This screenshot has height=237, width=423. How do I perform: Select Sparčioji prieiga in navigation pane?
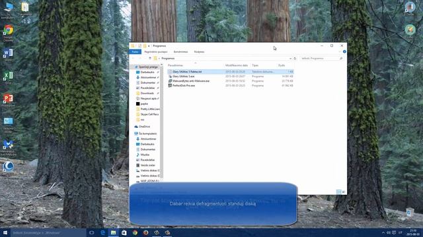click(148, 67)
